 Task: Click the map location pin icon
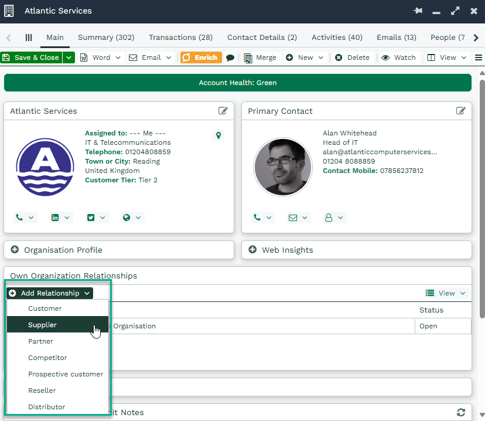pyautogui.click(x=218, y=135)
